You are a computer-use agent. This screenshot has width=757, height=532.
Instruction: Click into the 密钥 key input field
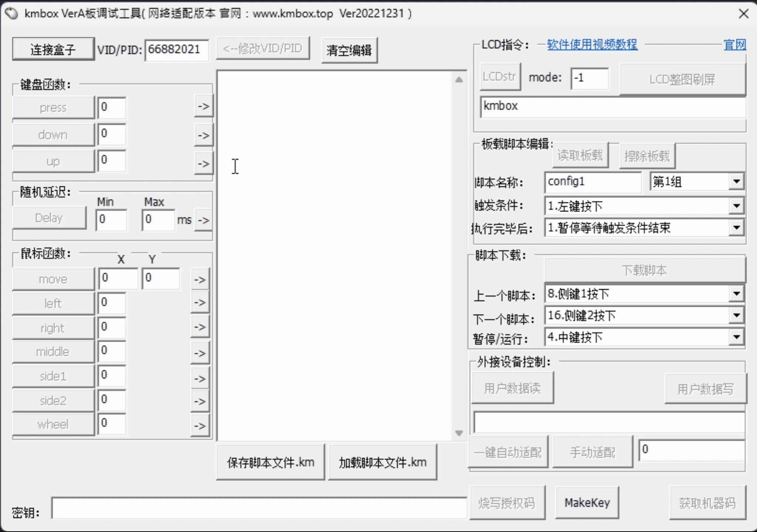click(259, 508)
